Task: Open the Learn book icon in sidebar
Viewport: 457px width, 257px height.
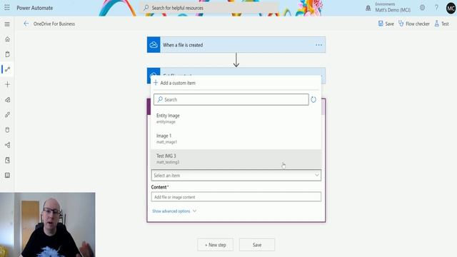Action: pyautogui.click(x=7, y=175)
